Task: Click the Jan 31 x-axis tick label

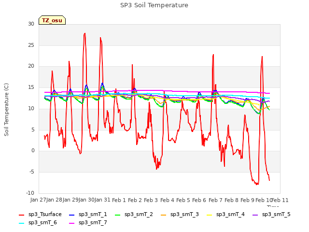Action: (x=102, y=200)
